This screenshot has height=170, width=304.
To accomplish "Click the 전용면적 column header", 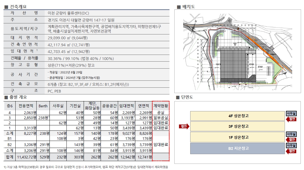I will coord(26,106).
